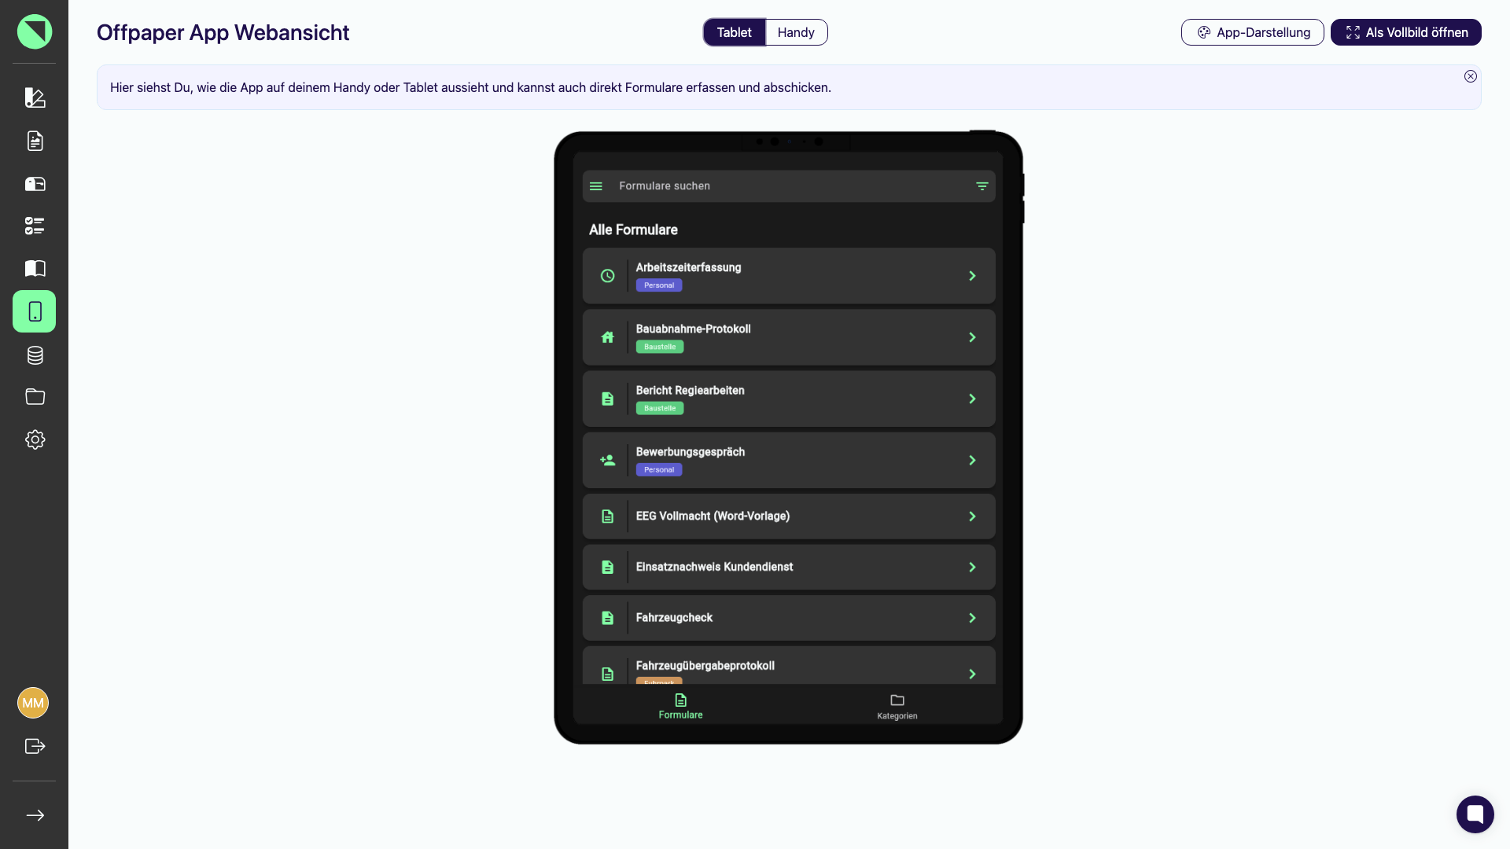This screenshot has width=1510, height=849.
Task: Expand Fahrzeugübergabeprotokoll via its chevron
Action: (972, 674)
